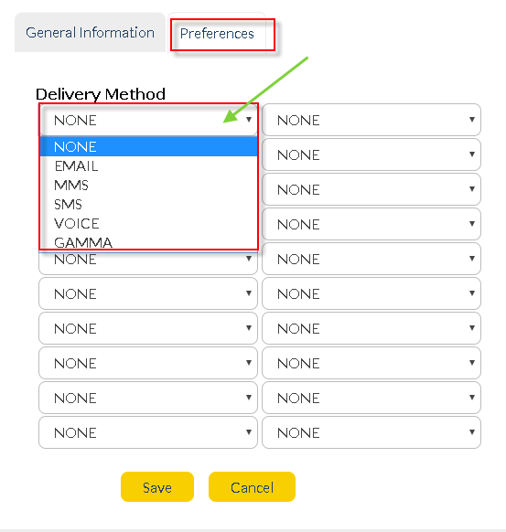Open the last right column NONE dropdown
Screen dimensions: 506x532
[371, 432]
